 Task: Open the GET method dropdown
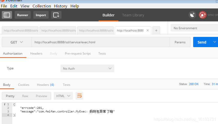tap(17, 42)
